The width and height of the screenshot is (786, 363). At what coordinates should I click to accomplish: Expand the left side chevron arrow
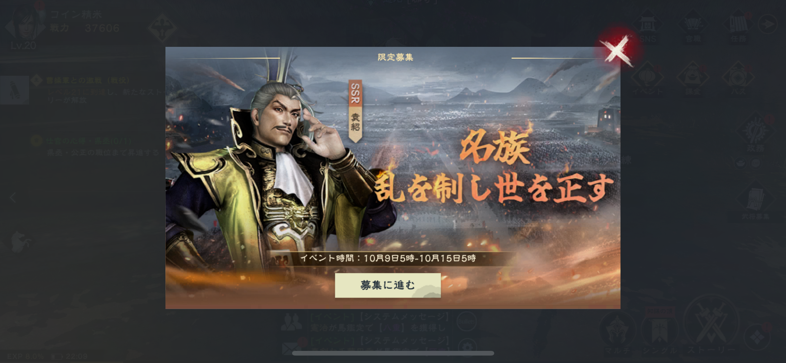click(x=12, y=198)
